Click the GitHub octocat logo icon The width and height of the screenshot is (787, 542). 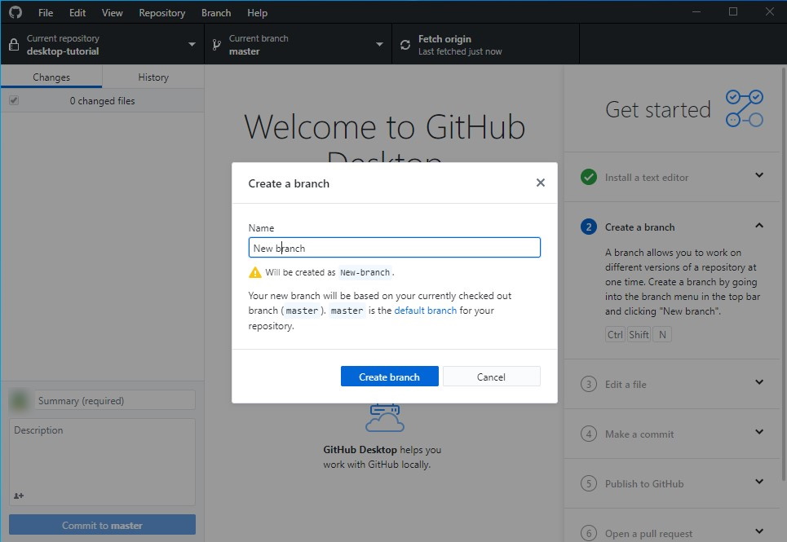tap(15, 12)
